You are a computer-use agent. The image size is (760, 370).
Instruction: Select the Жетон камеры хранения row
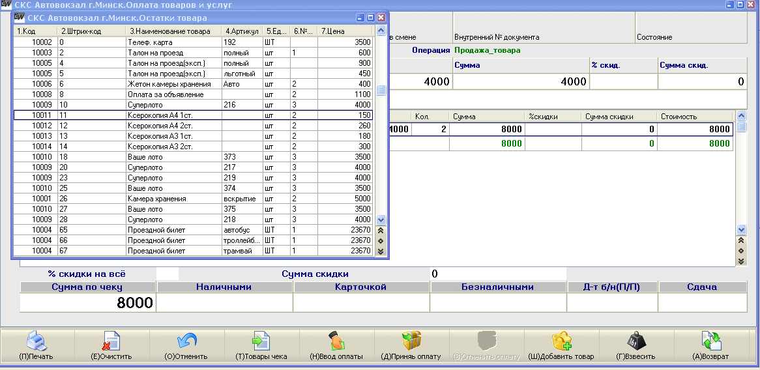(193, 84)
